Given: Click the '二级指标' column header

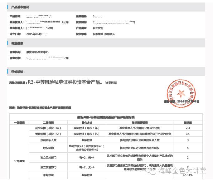Looking at the screenshot, I should coord(48,123).
